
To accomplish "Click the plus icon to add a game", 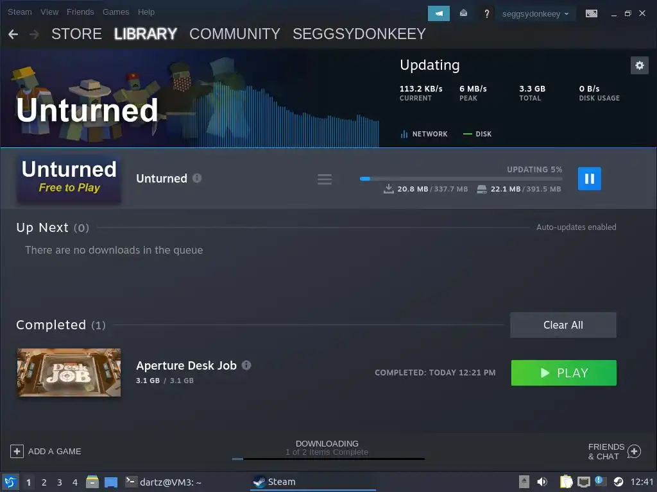I will pyautogui.click(x=17, y=452).
